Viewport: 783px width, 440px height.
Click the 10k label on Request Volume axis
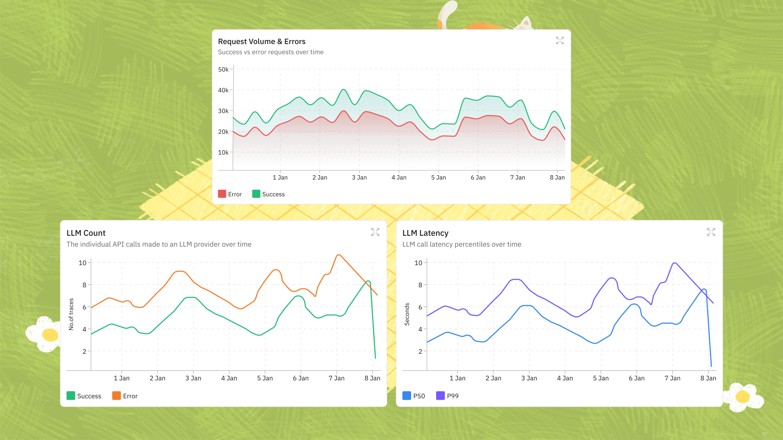pyautogui.click(x=223, y=152)
